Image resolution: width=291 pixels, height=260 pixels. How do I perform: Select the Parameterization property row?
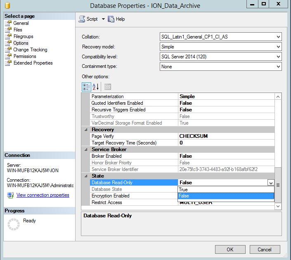pyautogui.click(x=182, y=96)
